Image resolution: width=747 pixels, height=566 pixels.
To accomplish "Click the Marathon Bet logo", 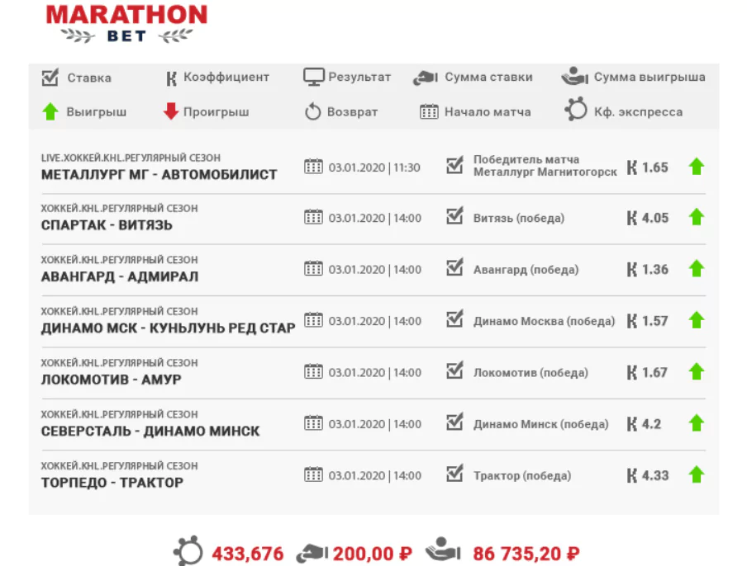I will [x=126, y=24].
